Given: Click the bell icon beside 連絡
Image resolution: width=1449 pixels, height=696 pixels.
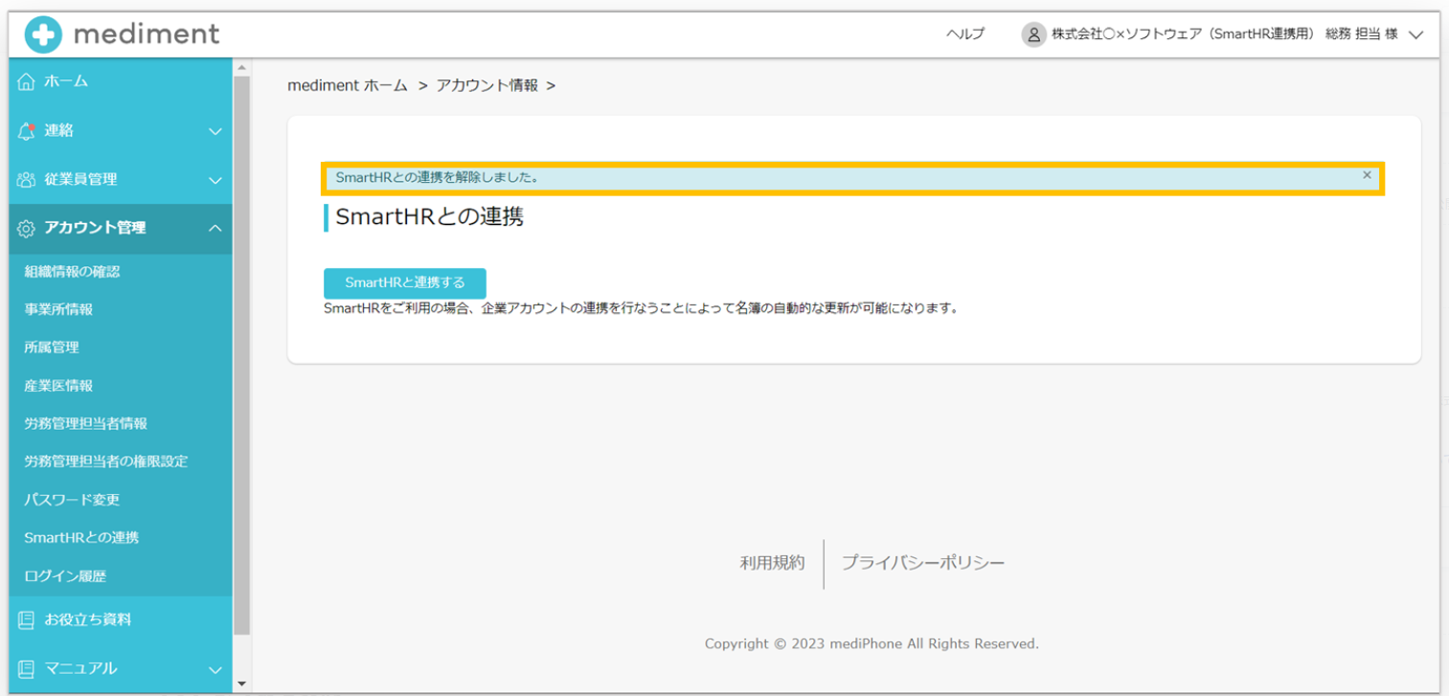Looking at the screenshot, I should pyautogui.click(x=27, y=130).
